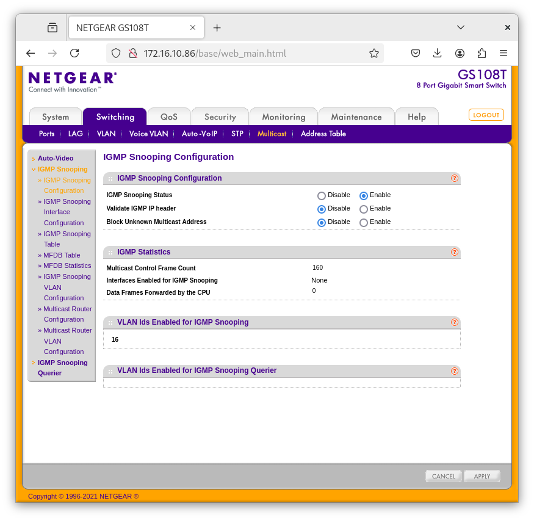534x520 pixels.
Task: Click the browser address bar
Action: coord(244,53)
